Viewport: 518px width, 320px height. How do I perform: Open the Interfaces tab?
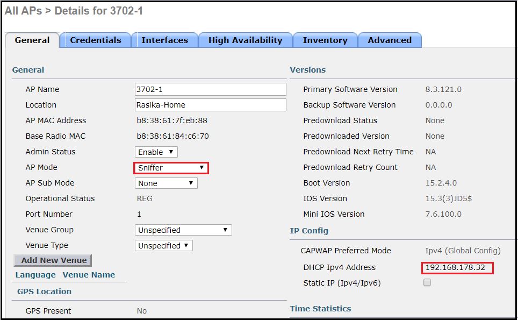(164, 40)
